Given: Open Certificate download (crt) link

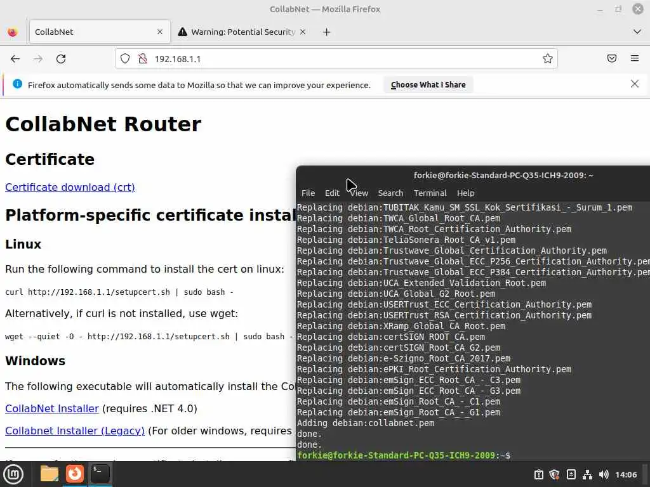Looking at the screenshot, I should (x=70, y=187).
